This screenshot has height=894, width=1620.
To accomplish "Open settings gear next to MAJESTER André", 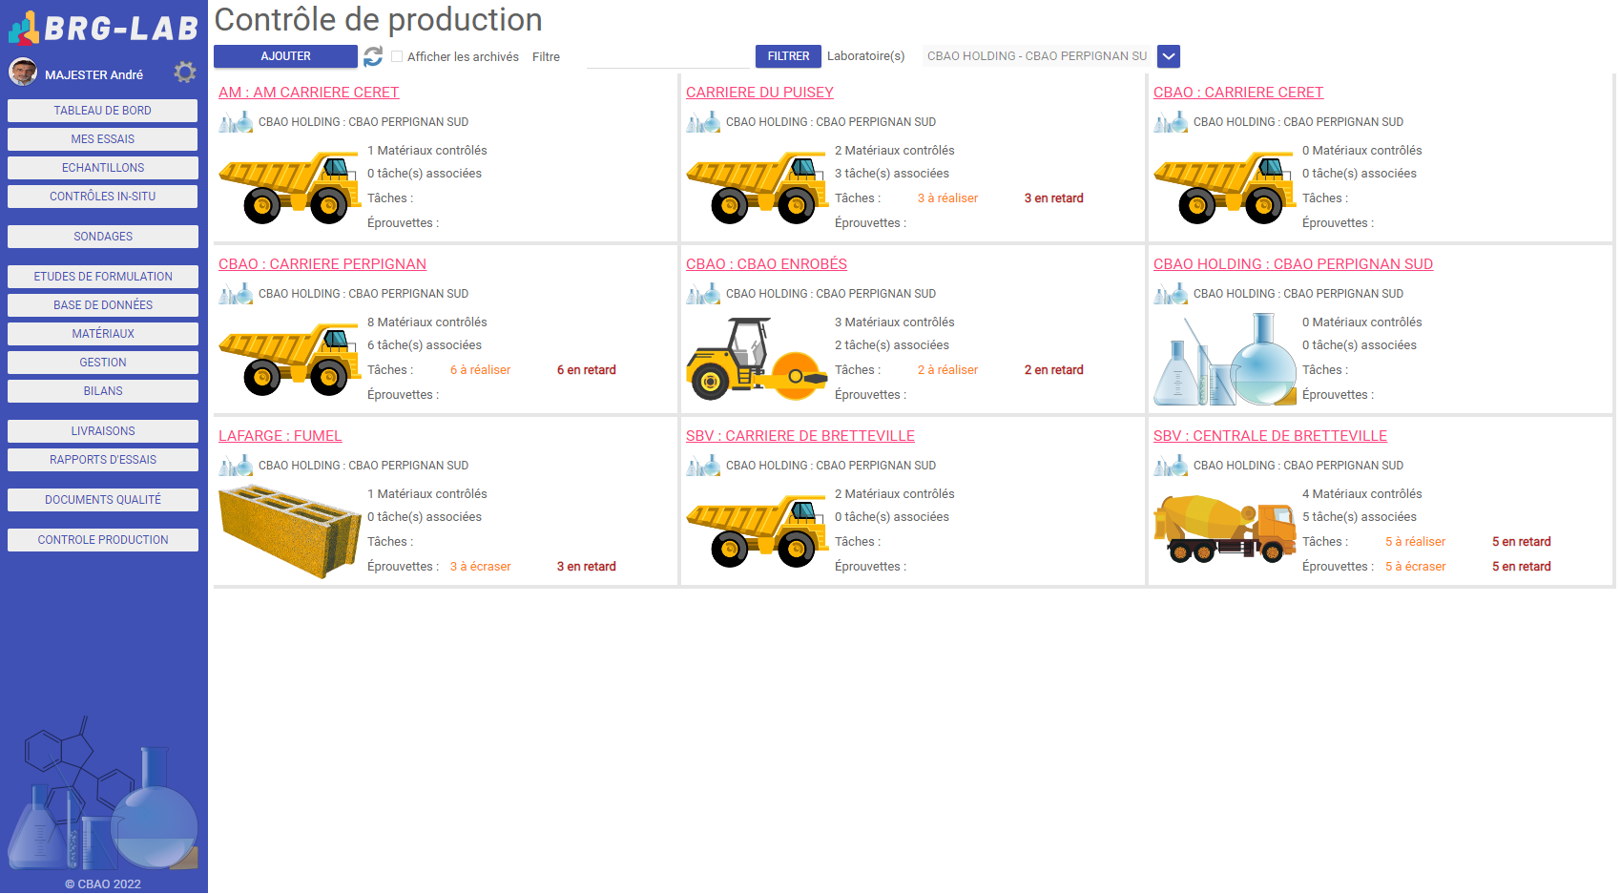I will [185, 73].
